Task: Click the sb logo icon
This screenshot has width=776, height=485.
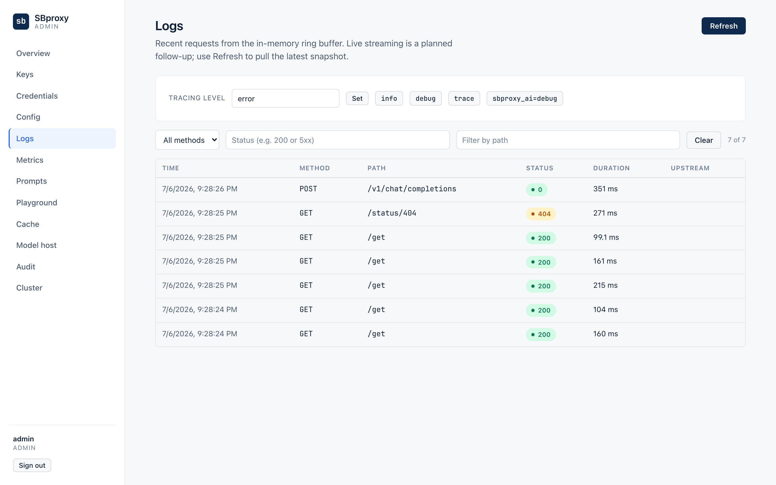Action: coord(21,22)
